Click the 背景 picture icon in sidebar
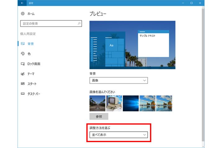 tap(23, 44)
